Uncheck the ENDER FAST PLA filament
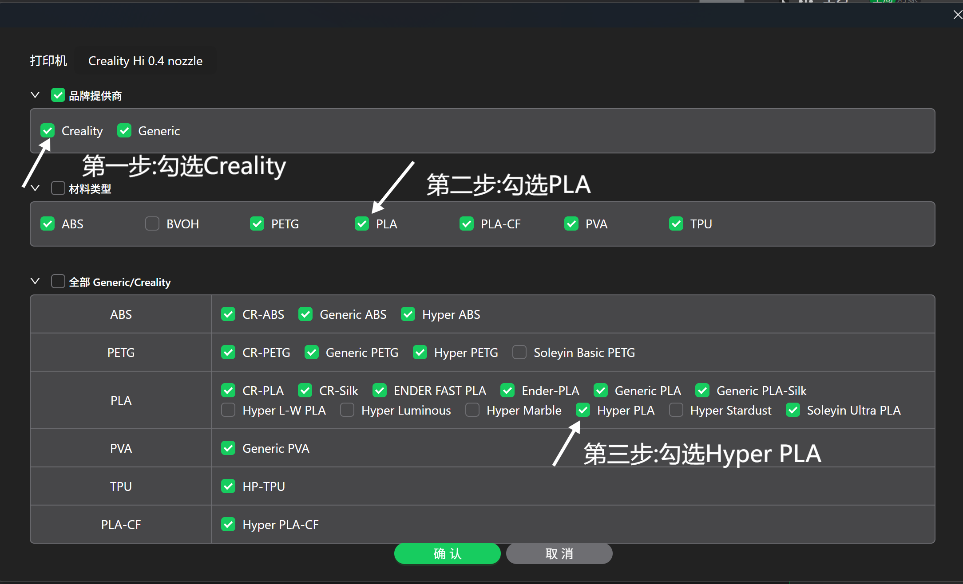The image size is (963, 584). pyautogui.click(x=380, y=391)
